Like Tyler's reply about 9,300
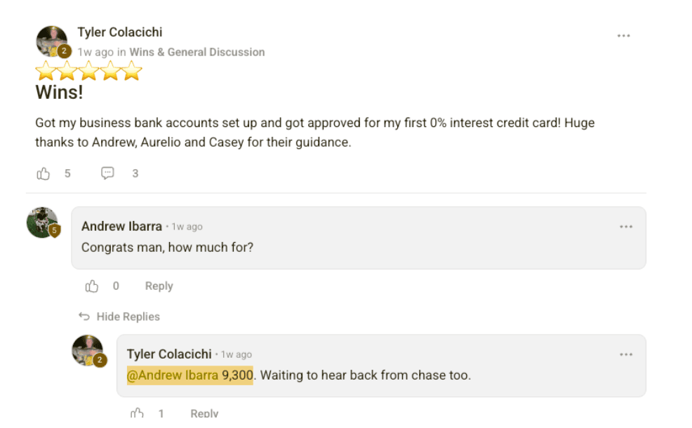The image size is (692, 428). pyautogui.click(x=138, y=413)
